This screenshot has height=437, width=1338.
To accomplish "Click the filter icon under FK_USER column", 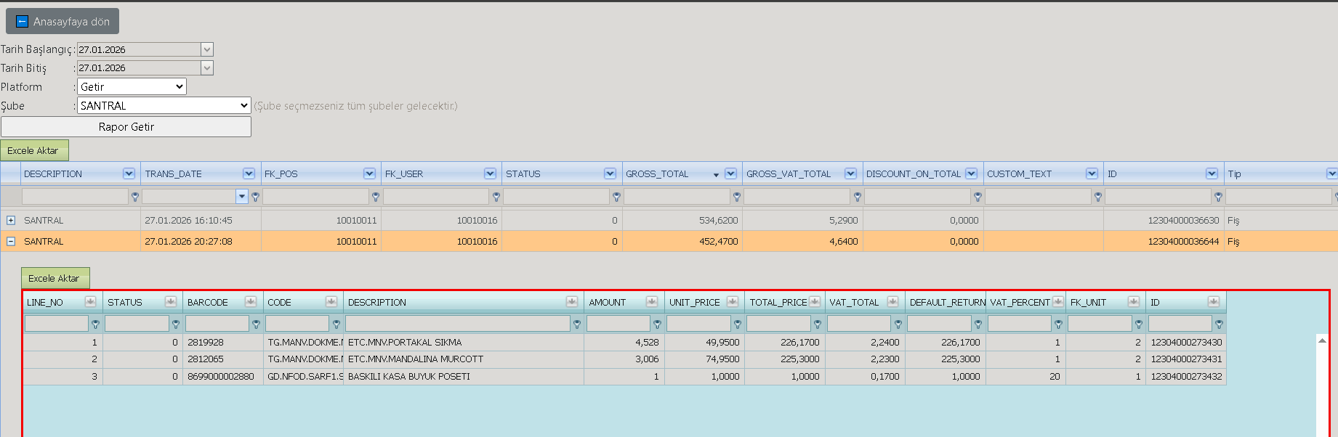I will [x=496, y=197].
